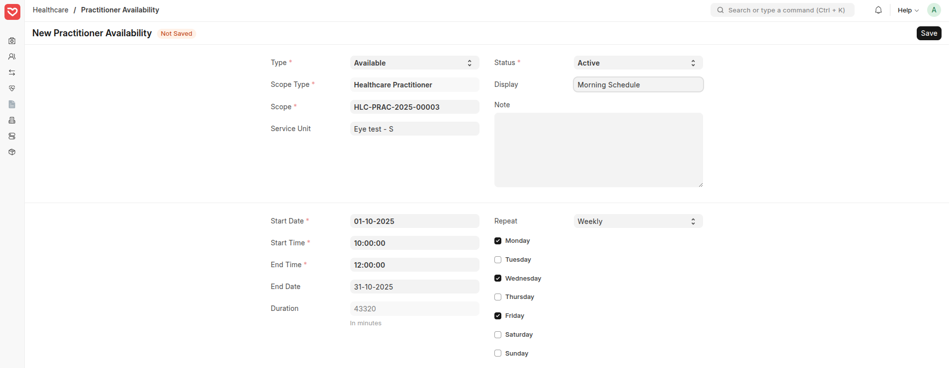This screenshot has height=368, width=951.
Task: Open the user avatar A
Action: [x=934, y=10]
